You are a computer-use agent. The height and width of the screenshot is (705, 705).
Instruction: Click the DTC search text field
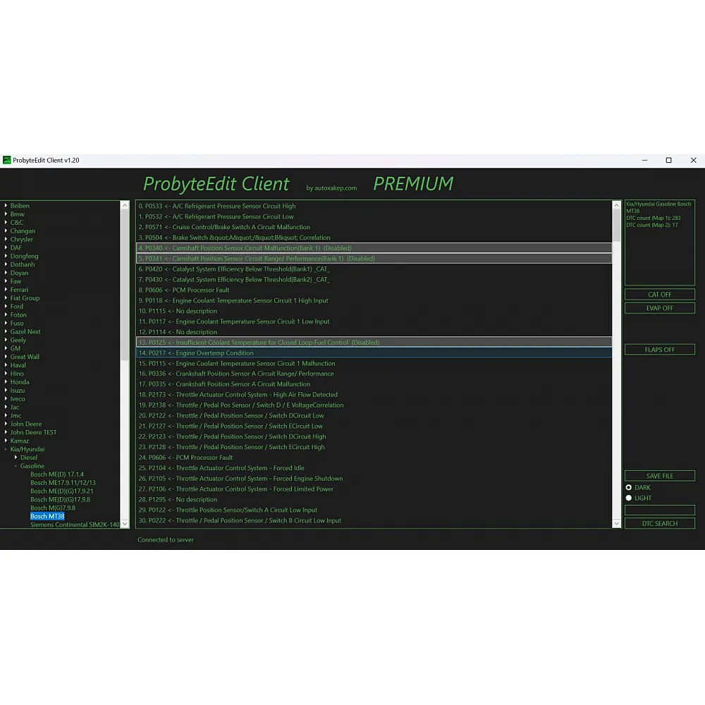[x=659, y=510]
